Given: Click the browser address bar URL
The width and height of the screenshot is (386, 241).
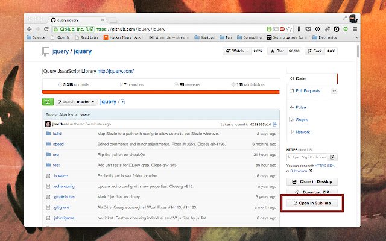Looking at the screenshot, I should [x=130, y=29].
